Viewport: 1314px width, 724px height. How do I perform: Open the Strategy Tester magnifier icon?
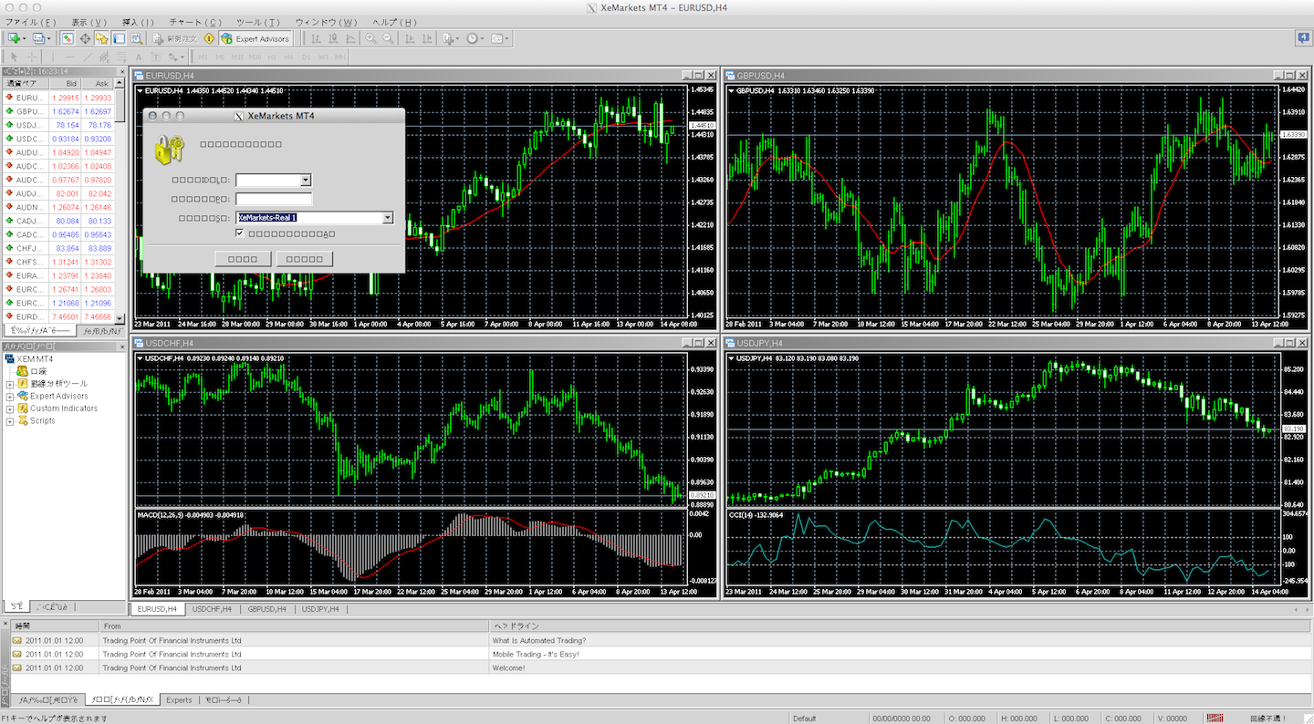pyautogui.click(x=136, y=38)
